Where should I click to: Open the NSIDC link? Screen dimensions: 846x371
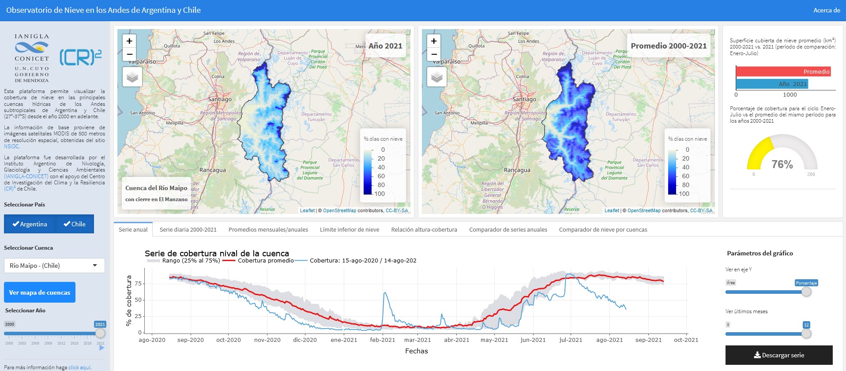(x=11, y=146)
